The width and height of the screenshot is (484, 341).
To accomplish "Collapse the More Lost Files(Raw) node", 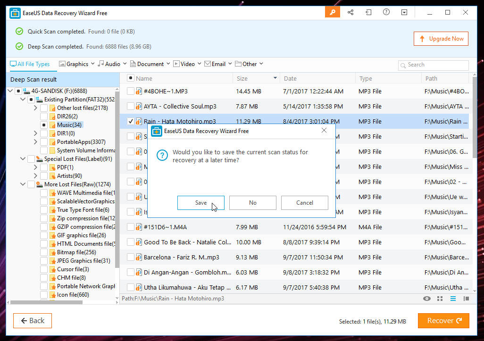I will (23, 184).
